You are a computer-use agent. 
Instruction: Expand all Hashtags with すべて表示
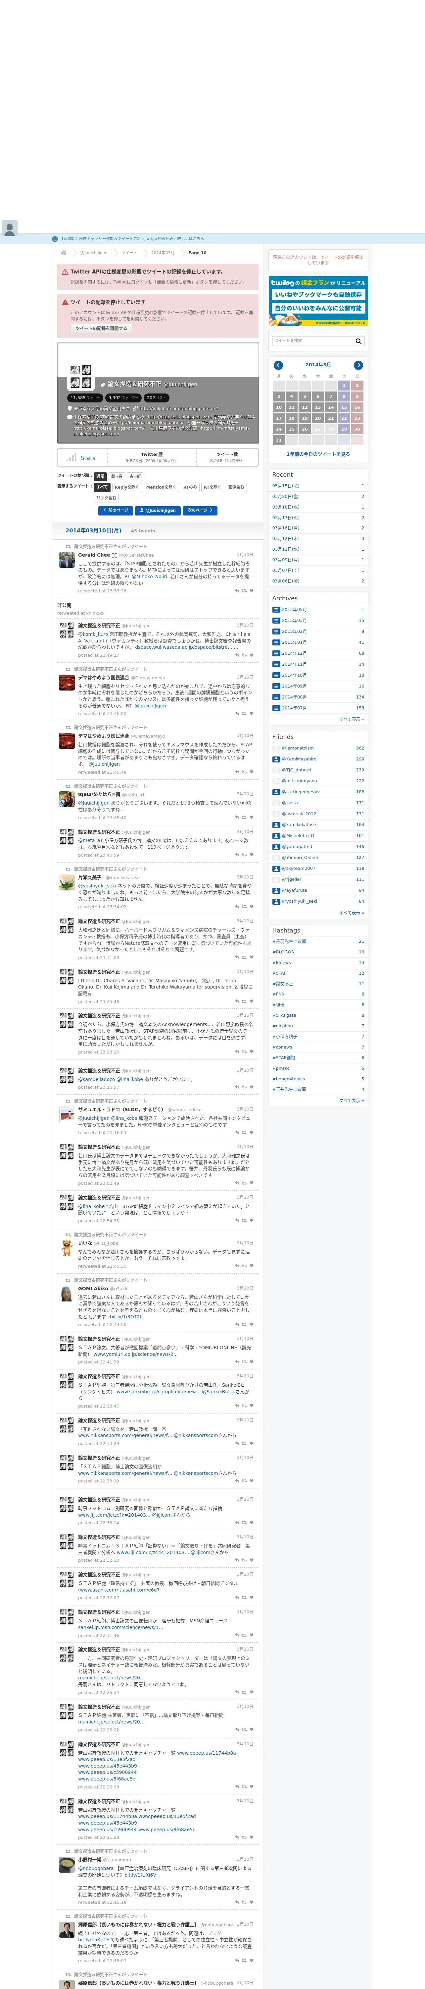[x=352, y=1100]
